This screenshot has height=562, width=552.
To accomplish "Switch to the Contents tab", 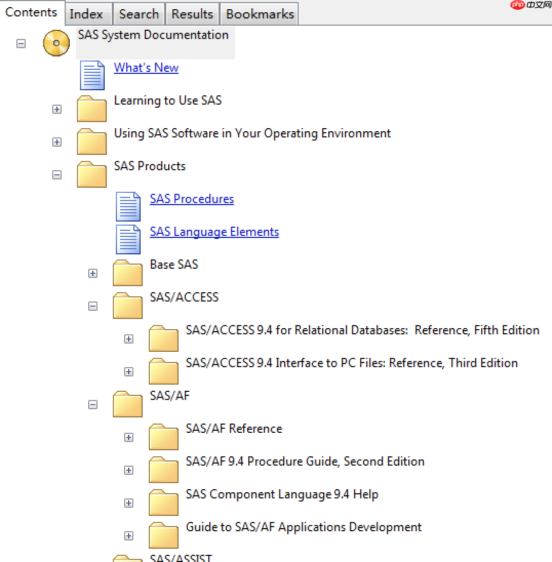I will click(32, 12).
